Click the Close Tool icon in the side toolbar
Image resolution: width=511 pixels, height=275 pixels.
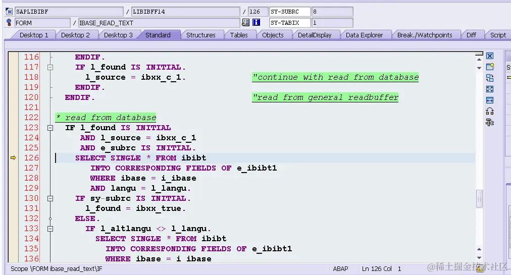tap(489, 56)
